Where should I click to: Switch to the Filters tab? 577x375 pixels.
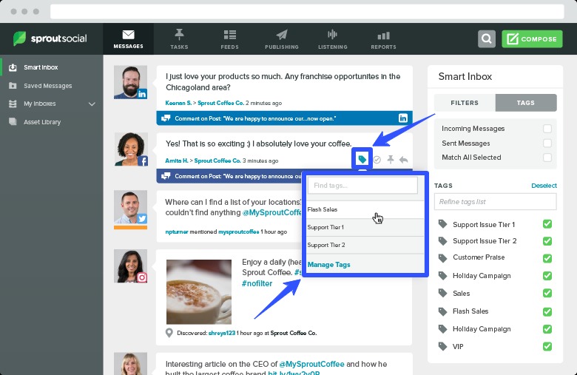pos(465,103)
